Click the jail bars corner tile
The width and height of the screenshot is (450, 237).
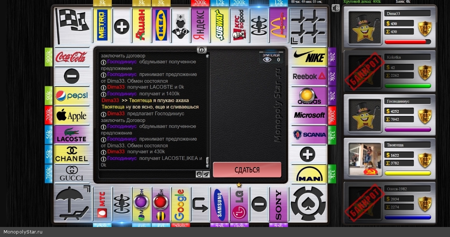click(x=308, y=27)
